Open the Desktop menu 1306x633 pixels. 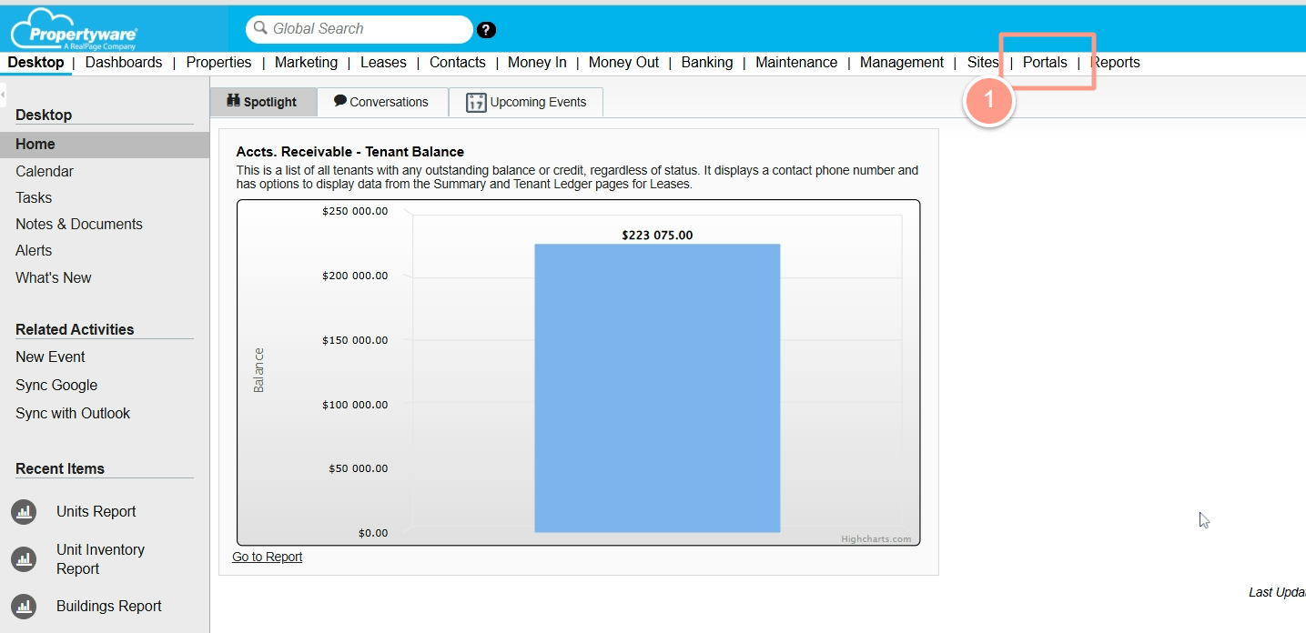[x=36, y=63]
